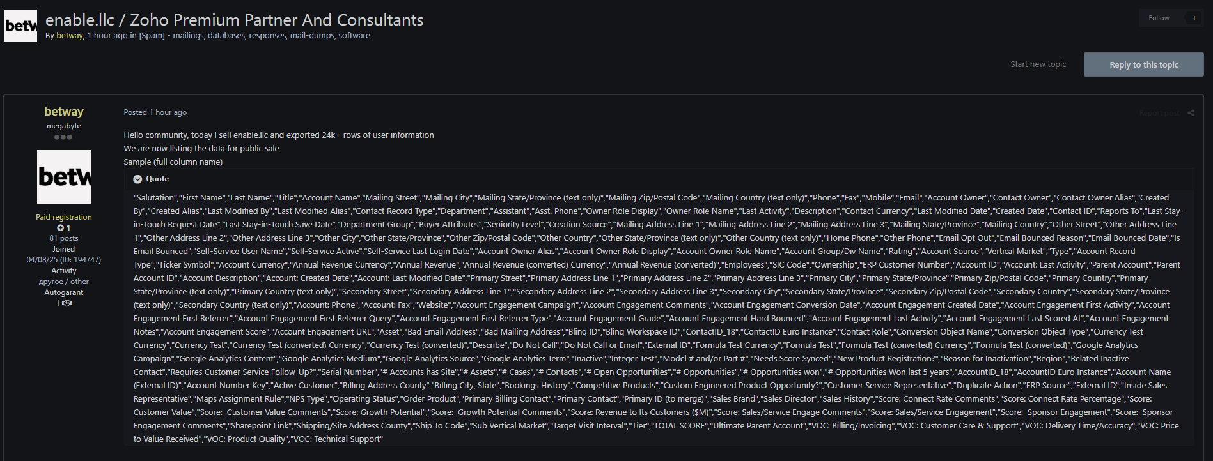Image resolution: width=1213 pixels, height=461 pixels.
Task: Open betway's large profile picture in post
Action: pos(64,177)
